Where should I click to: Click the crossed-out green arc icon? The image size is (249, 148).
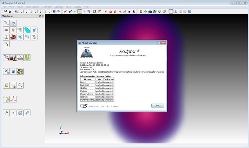coord(20,72)
